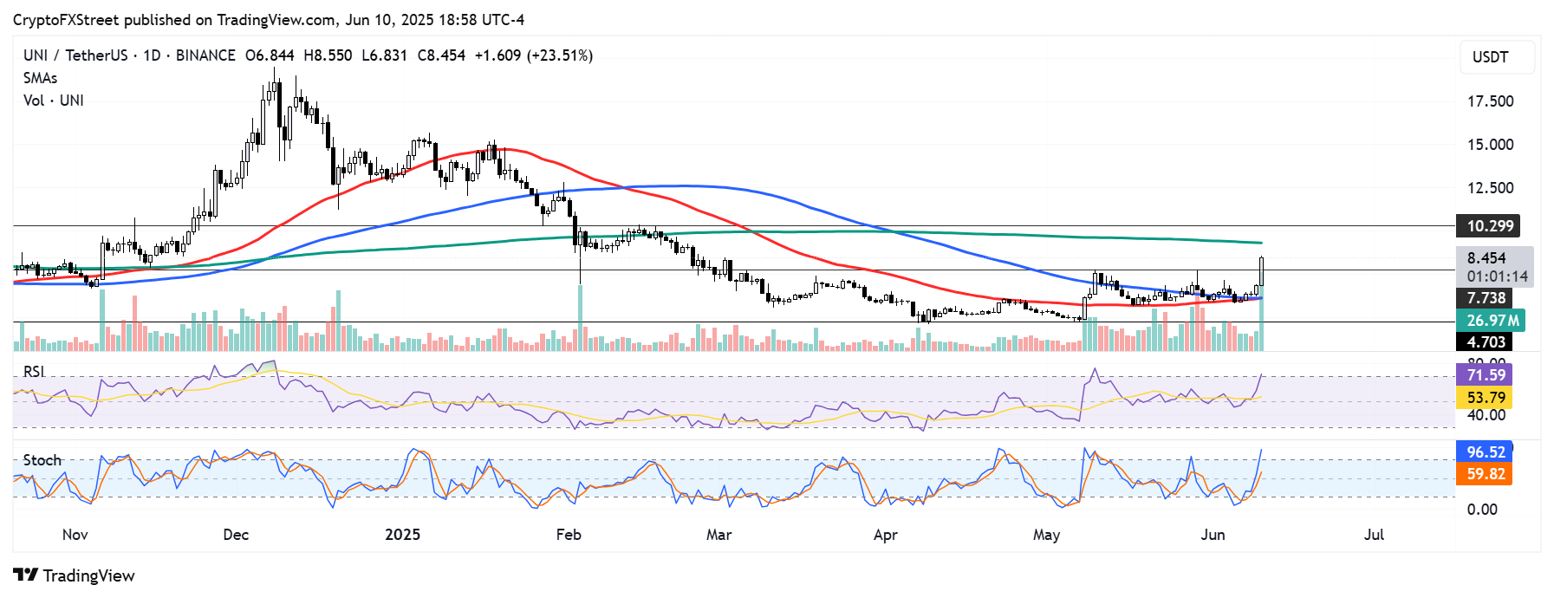Click the 17.500 level on price axis
Image resolution: width=1554 pixels, height=598 pixels.
point(1490,101)
